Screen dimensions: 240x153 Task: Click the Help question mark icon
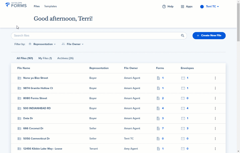tap(164, 7)
